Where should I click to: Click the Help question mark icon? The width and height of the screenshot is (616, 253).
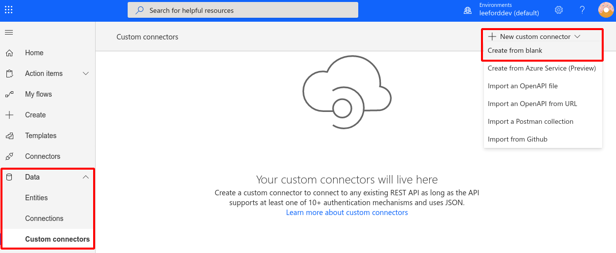(x=582, y=10)
